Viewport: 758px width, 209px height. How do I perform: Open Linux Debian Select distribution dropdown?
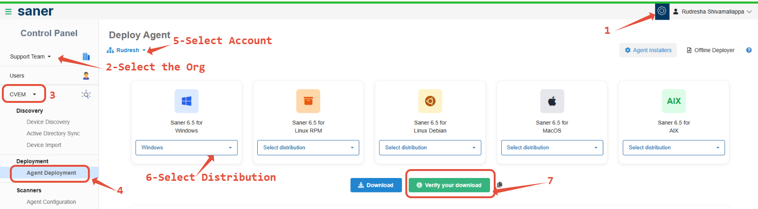(430, 147)
